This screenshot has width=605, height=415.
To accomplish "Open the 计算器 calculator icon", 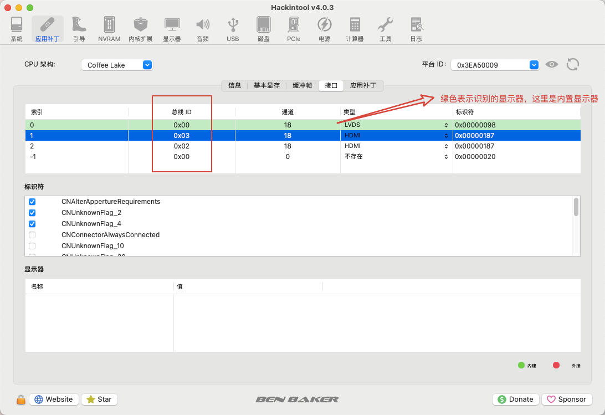I will [x=355, y=29].
